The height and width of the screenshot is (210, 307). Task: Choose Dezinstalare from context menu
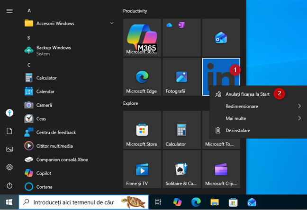click(x=258, y=130)
